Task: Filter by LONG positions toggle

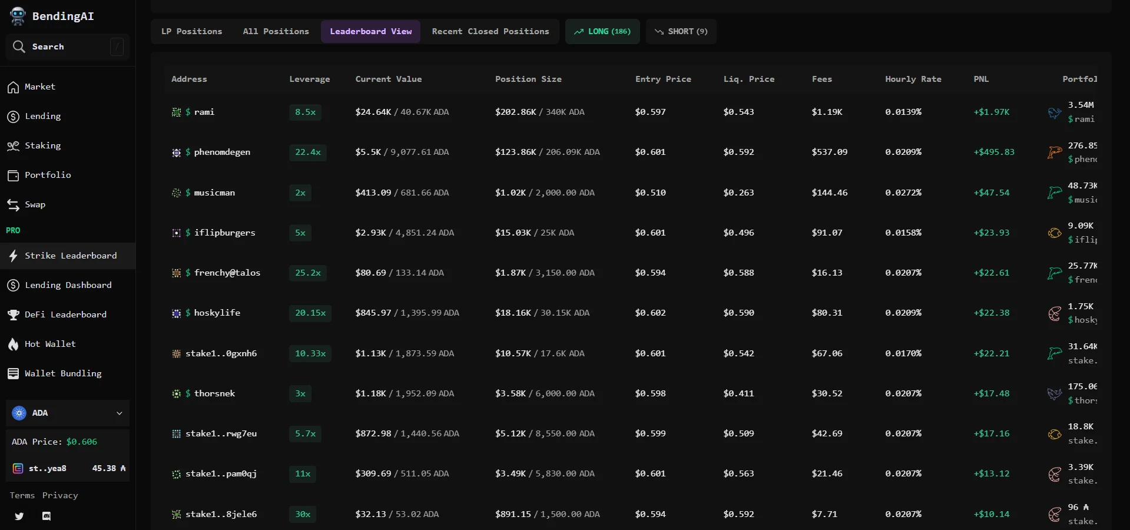Action: click(602, 32)
